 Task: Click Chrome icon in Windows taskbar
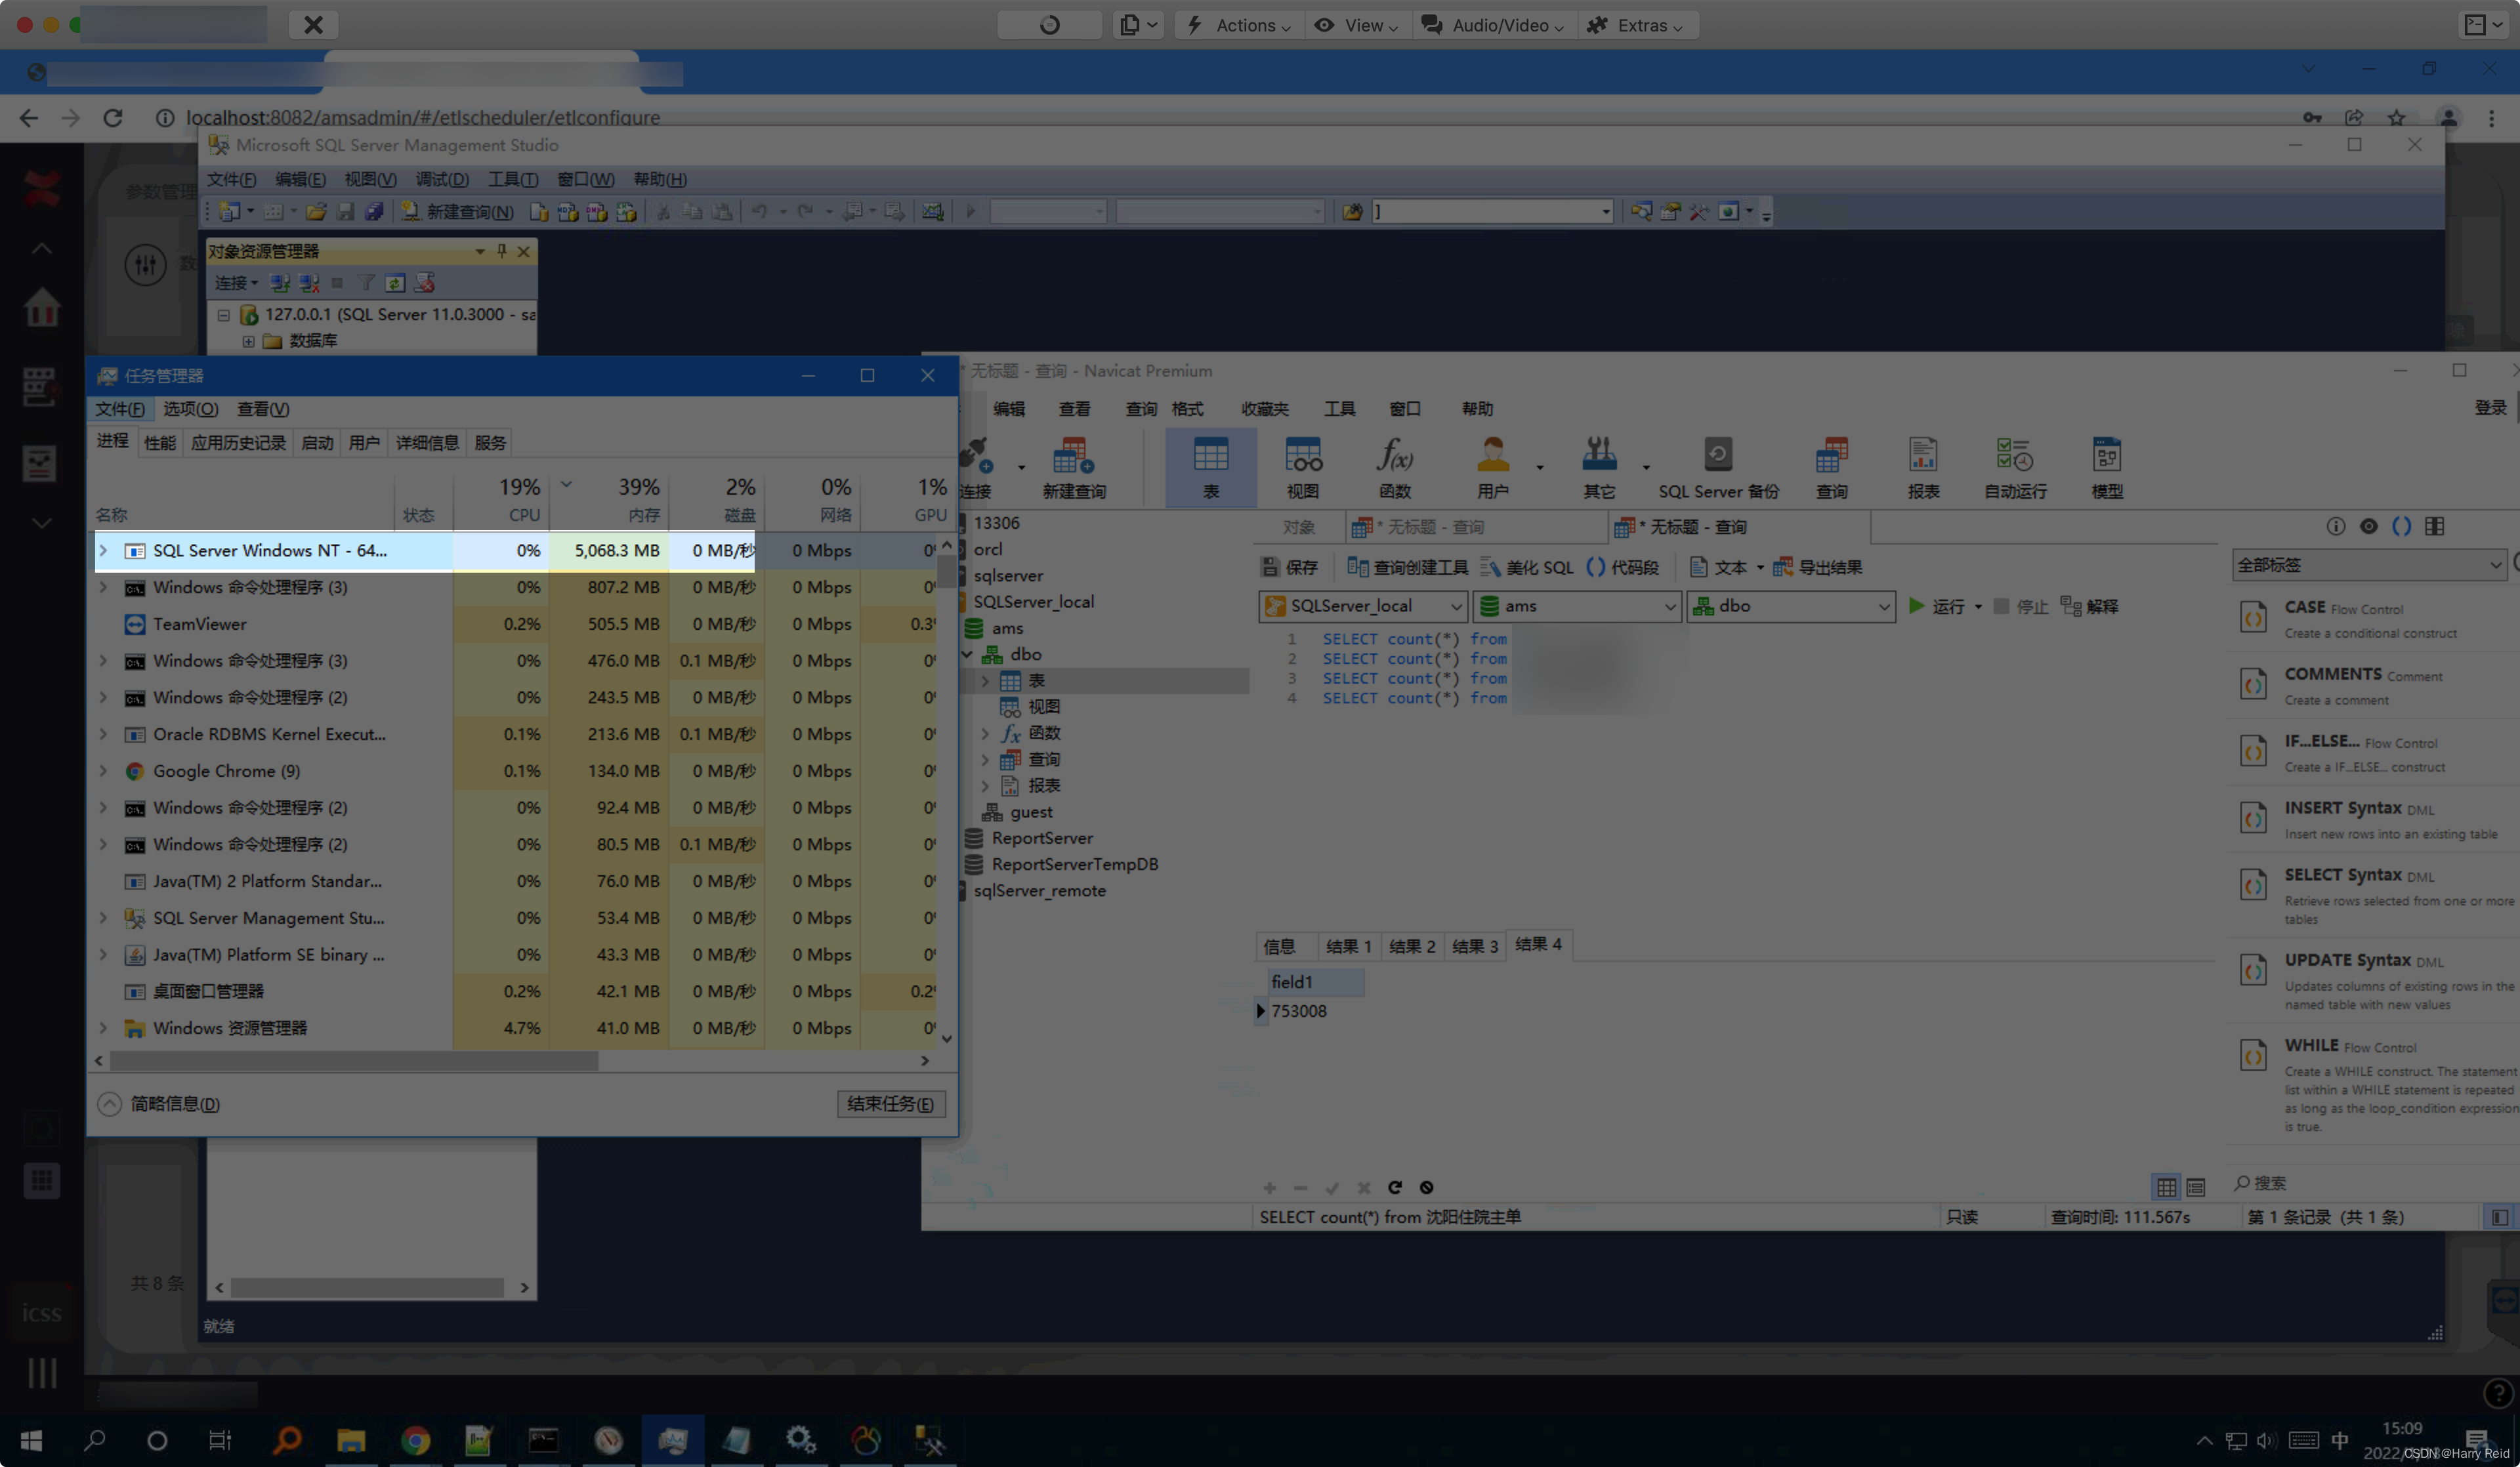pyautogui.click(x=415, y=1440)
